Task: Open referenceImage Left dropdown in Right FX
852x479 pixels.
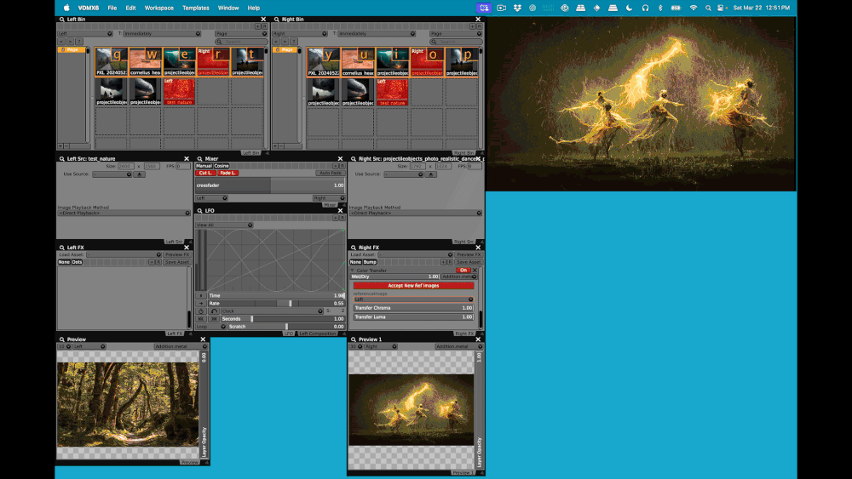Action: pyautogui.click(x=413, y=299)
